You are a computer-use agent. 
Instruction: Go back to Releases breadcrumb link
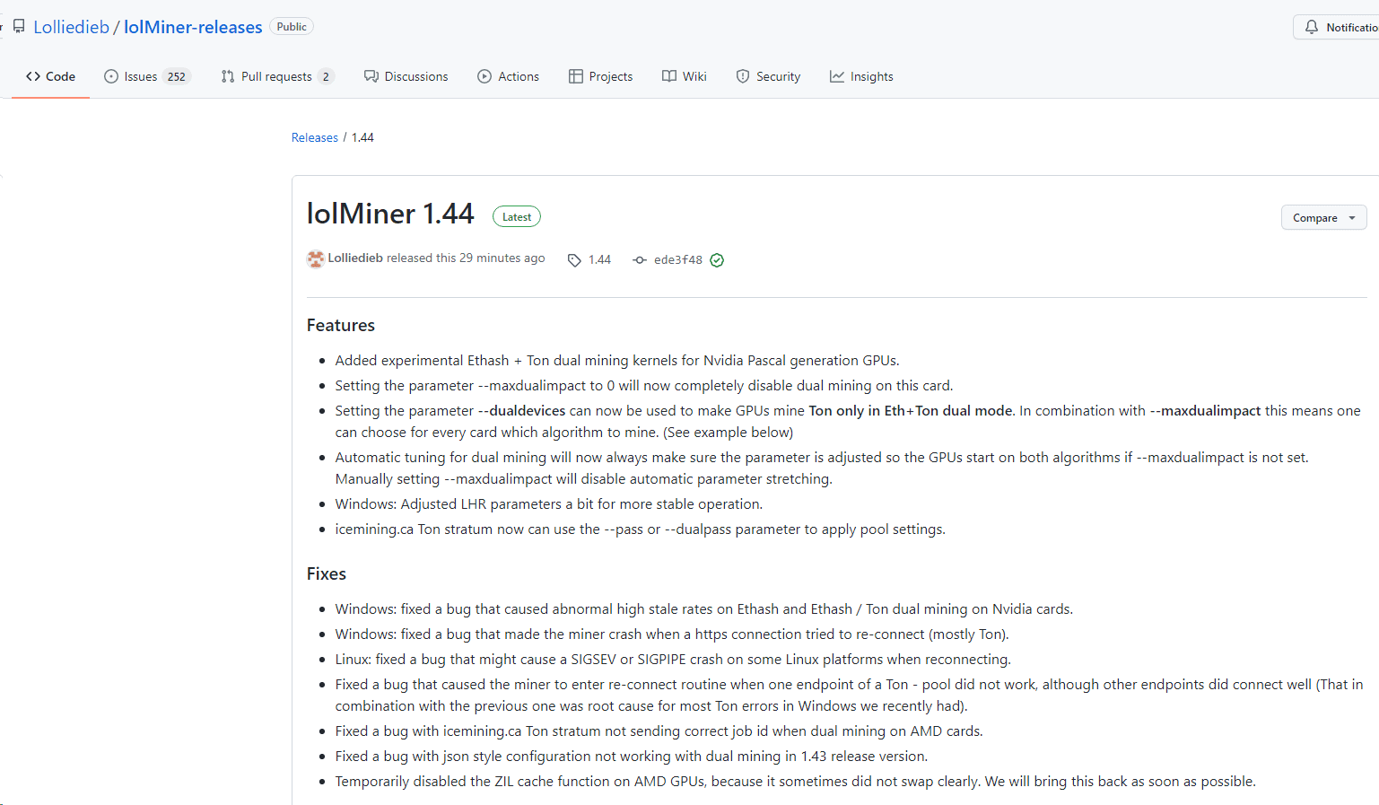pyautogui.click(x=315, y=137)
